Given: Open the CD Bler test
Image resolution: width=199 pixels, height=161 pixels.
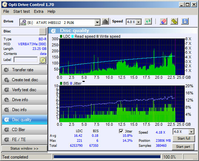Looking at the screenshot, I should 25,130.
